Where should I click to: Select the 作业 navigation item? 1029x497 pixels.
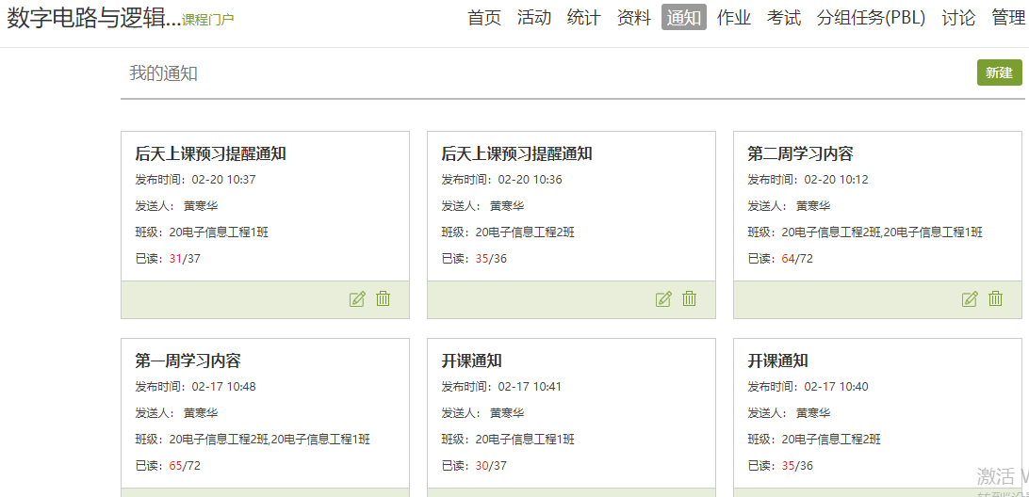click(x=734, y=18)
